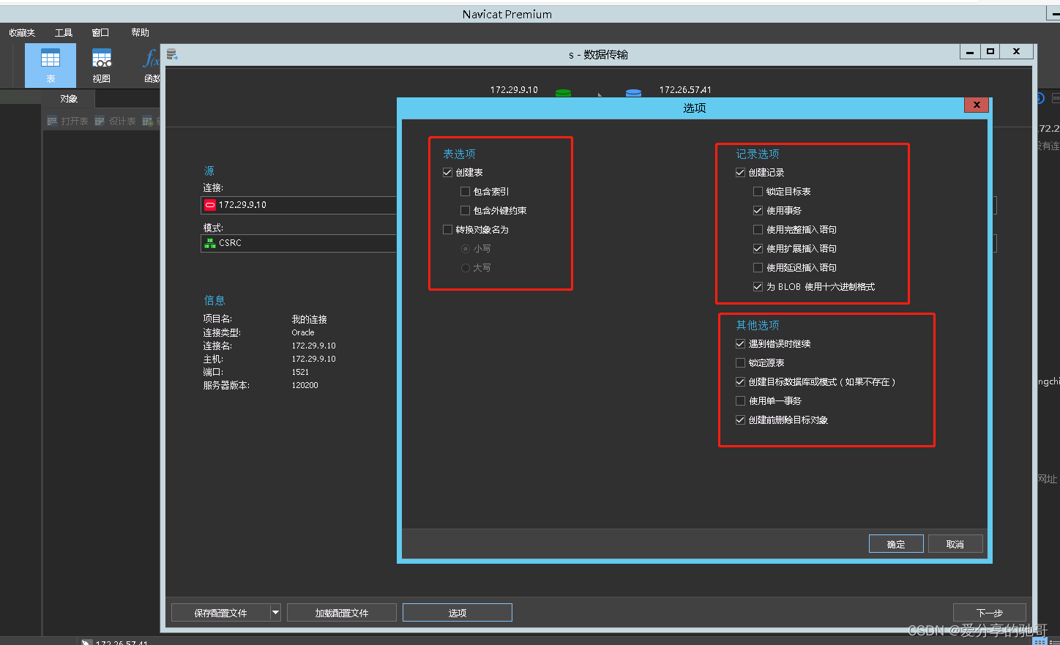Click the CSRC schema icon
Image resolution: width=1060 pixels, height=645 pixels.
pos(210,243)
